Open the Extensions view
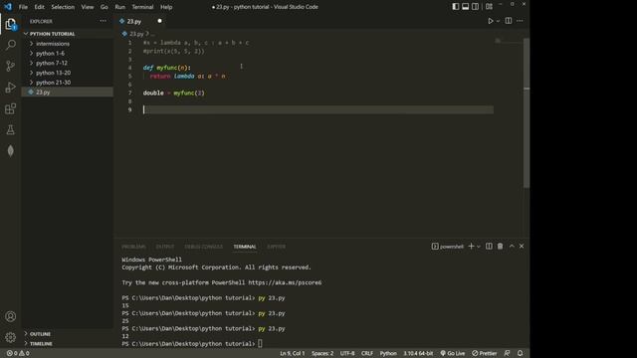The width and height of the screenshot is (637, 358). (x=11, y=108)
